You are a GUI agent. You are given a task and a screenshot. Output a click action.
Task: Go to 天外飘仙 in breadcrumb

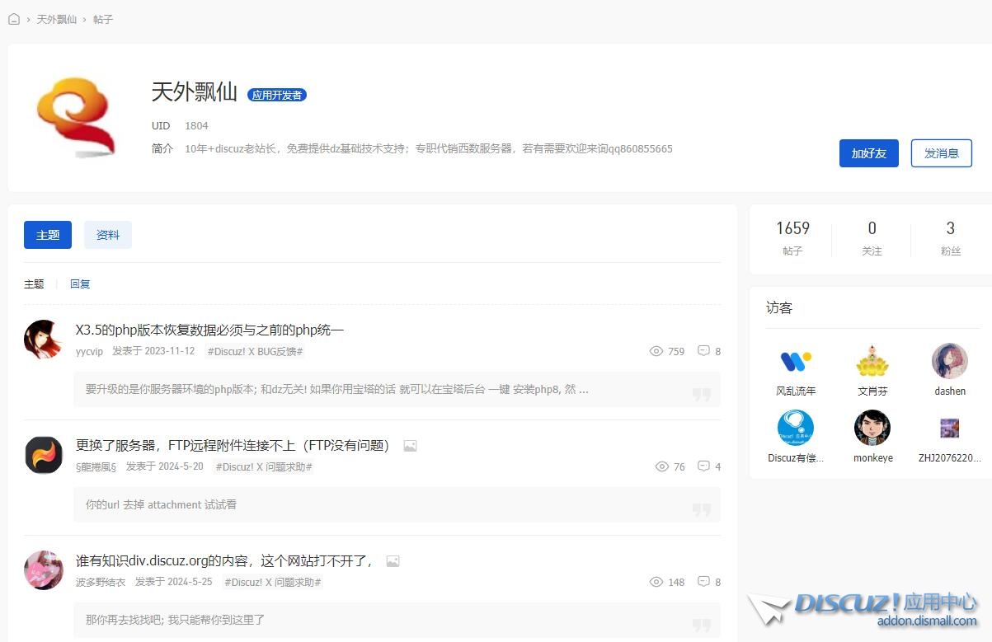click(56, 19)
